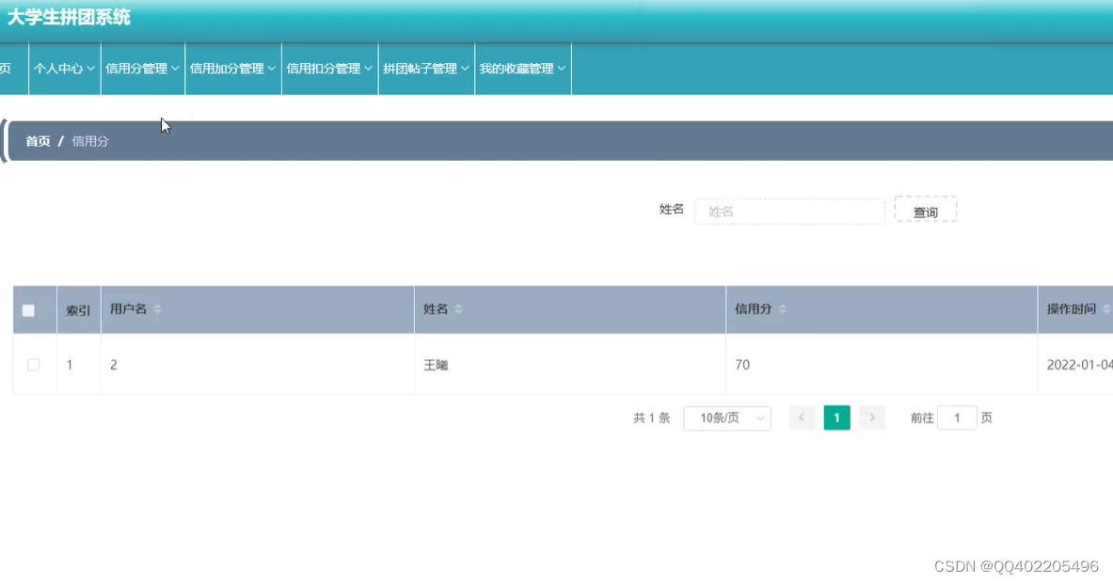
Task: Open the 个人中心 menu
Action: tap(63, 68)
